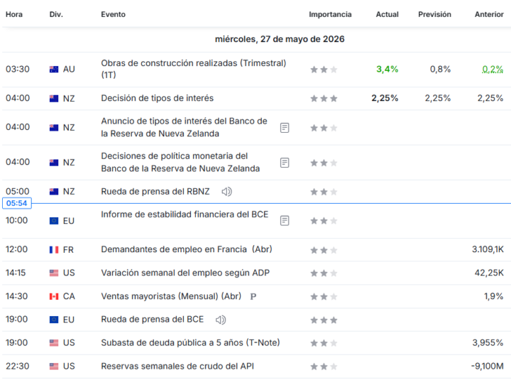Click importance stars for Reservas semanales de crudo
The image size is (511, 380).
coord(324,367)
